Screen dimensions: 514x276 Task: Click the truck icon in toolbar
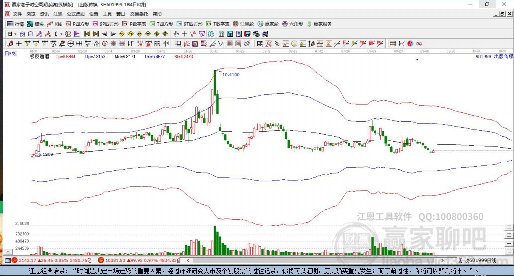click(265, 34)
